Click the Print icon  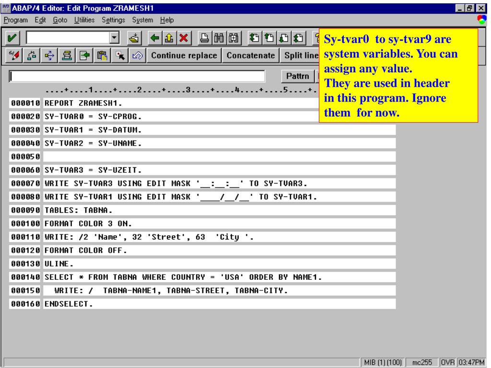204,38
